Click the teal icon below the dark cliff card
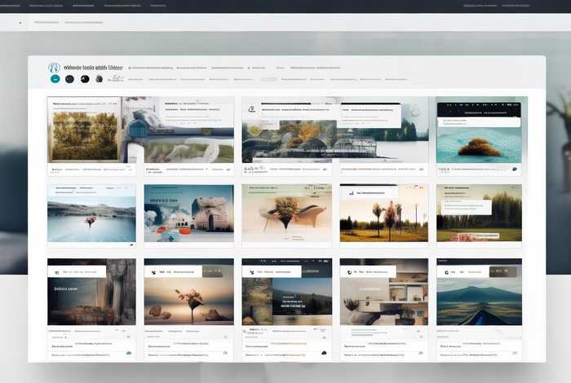Image resolution: width=571 pixels, height=383 pixels. (x=128, y=353)
